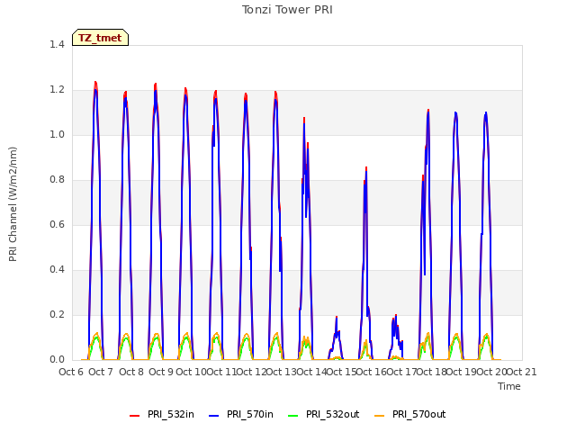Click the Tonzi Tower PRI chart title
The width and height of the screenshot is (576, 432).
click(x=287, y=10)
